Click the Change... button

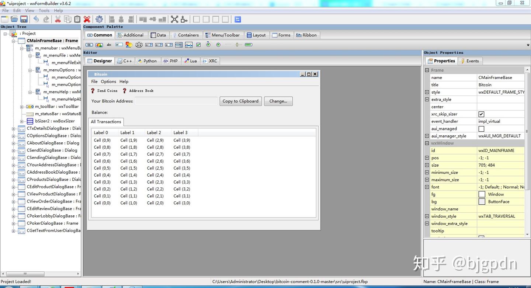(x=278, y=101)
